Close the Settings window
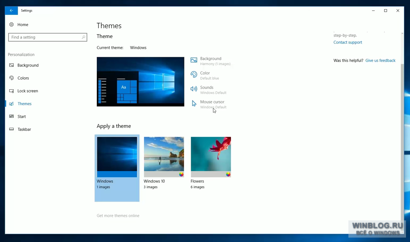The width and height of the screenshot is (410, 242). click(x=398, y=10)
